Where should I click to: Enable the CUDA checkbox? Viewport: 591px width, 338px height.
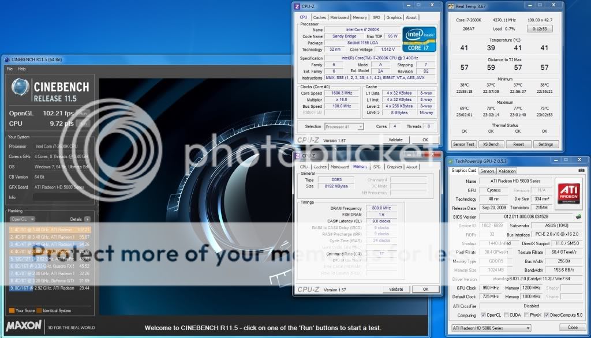point(506,315)
